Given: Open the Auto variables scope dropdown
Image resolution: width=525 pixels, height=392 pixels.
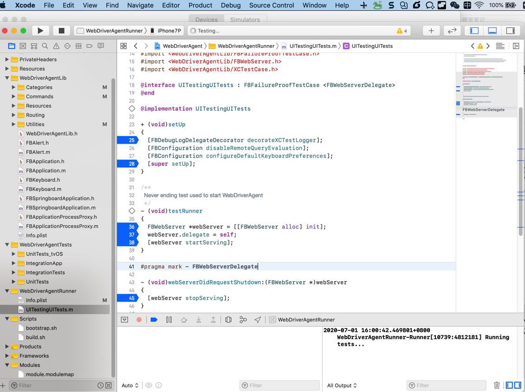Looking at the screenshot, I should coord(130,386).
